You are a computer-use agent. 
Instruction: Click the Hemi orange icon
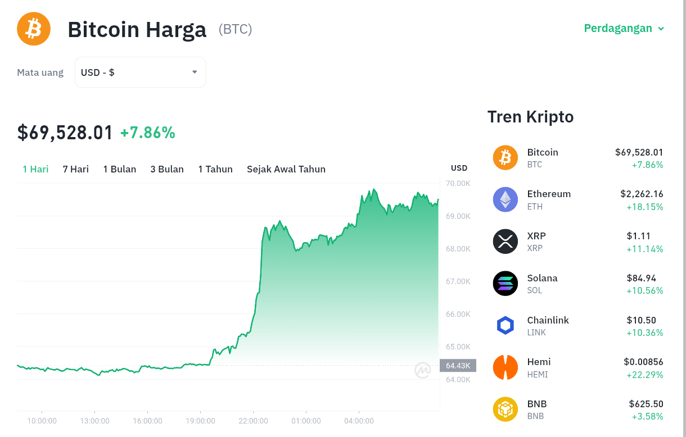coord(506,367)
